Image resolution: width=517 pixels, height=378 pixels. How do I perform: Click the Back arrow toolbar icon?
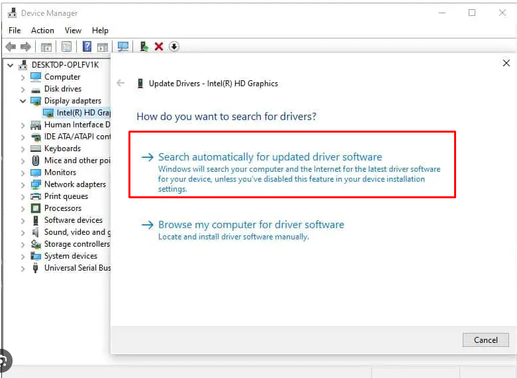pos(11,46)
